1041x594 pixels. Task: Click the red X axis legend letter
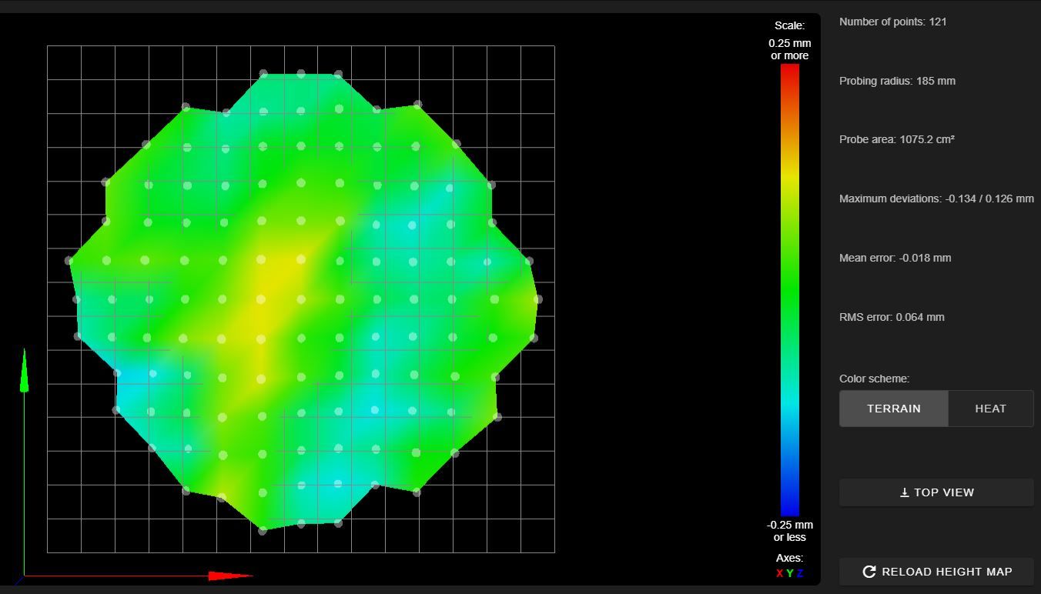pyautogui.click(x=779, y=573)
